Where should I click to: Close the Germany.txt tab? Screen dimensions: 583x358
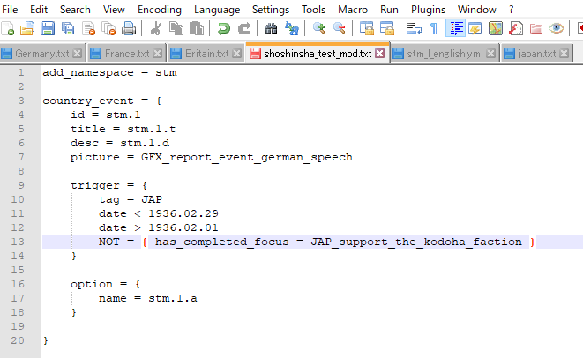click(x=78, y=54)
